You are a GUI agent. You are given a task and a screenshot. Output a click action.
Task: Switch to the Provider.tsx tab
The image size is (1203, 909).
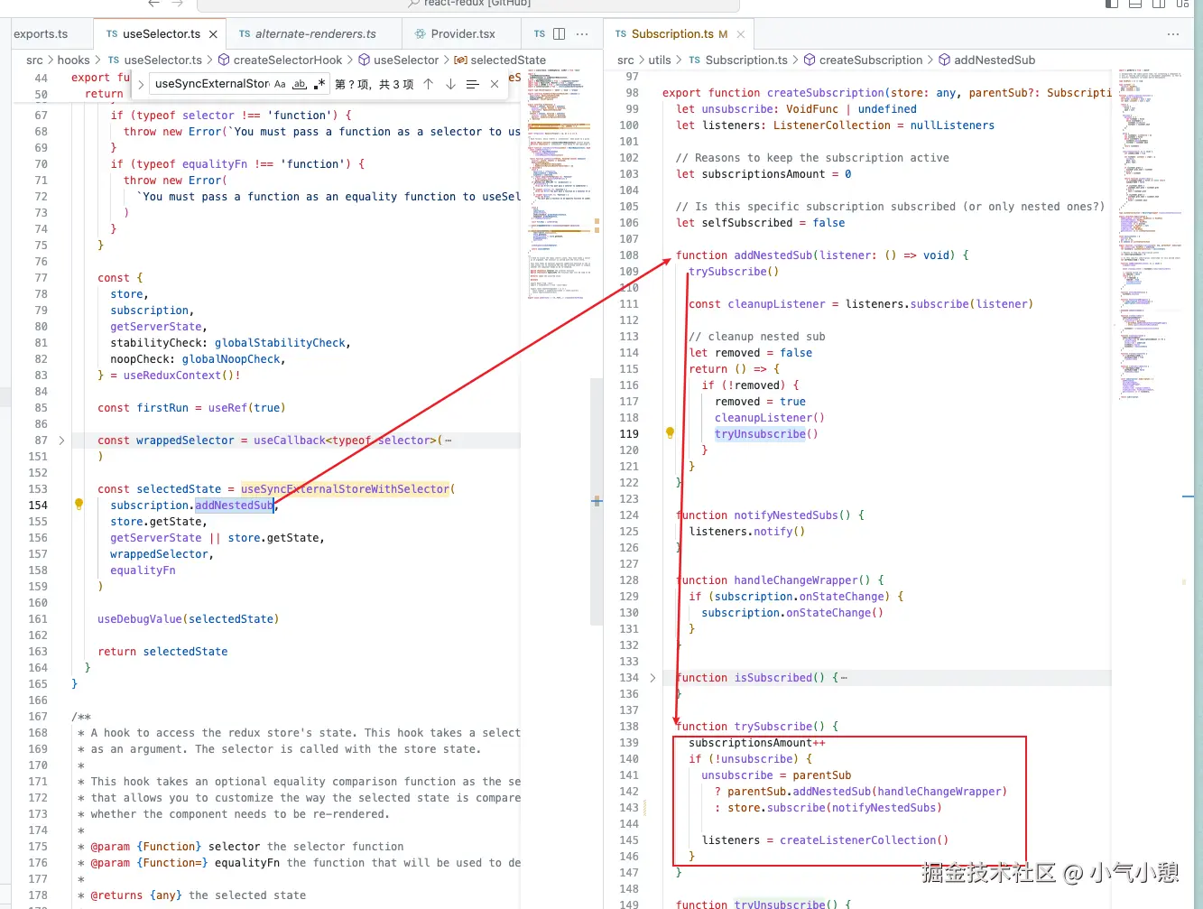pyautogui.click(x=463, y=34)
